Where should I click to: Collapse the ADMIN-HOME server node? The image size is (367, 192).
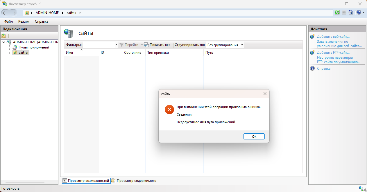coord(3,42)
